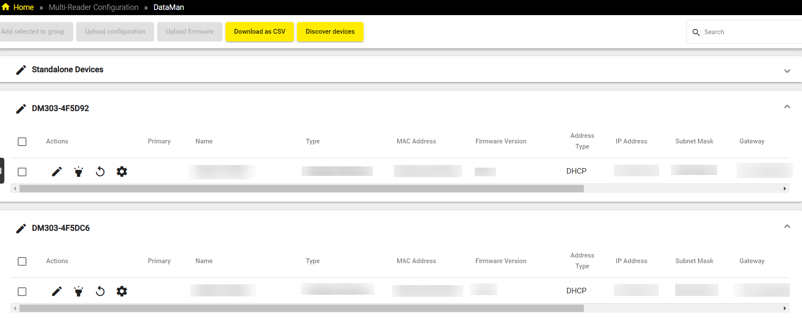802x318 pixels.
Task: Check the device row checkbox under DM303-4F5D92
Action: tap(22, 172)
